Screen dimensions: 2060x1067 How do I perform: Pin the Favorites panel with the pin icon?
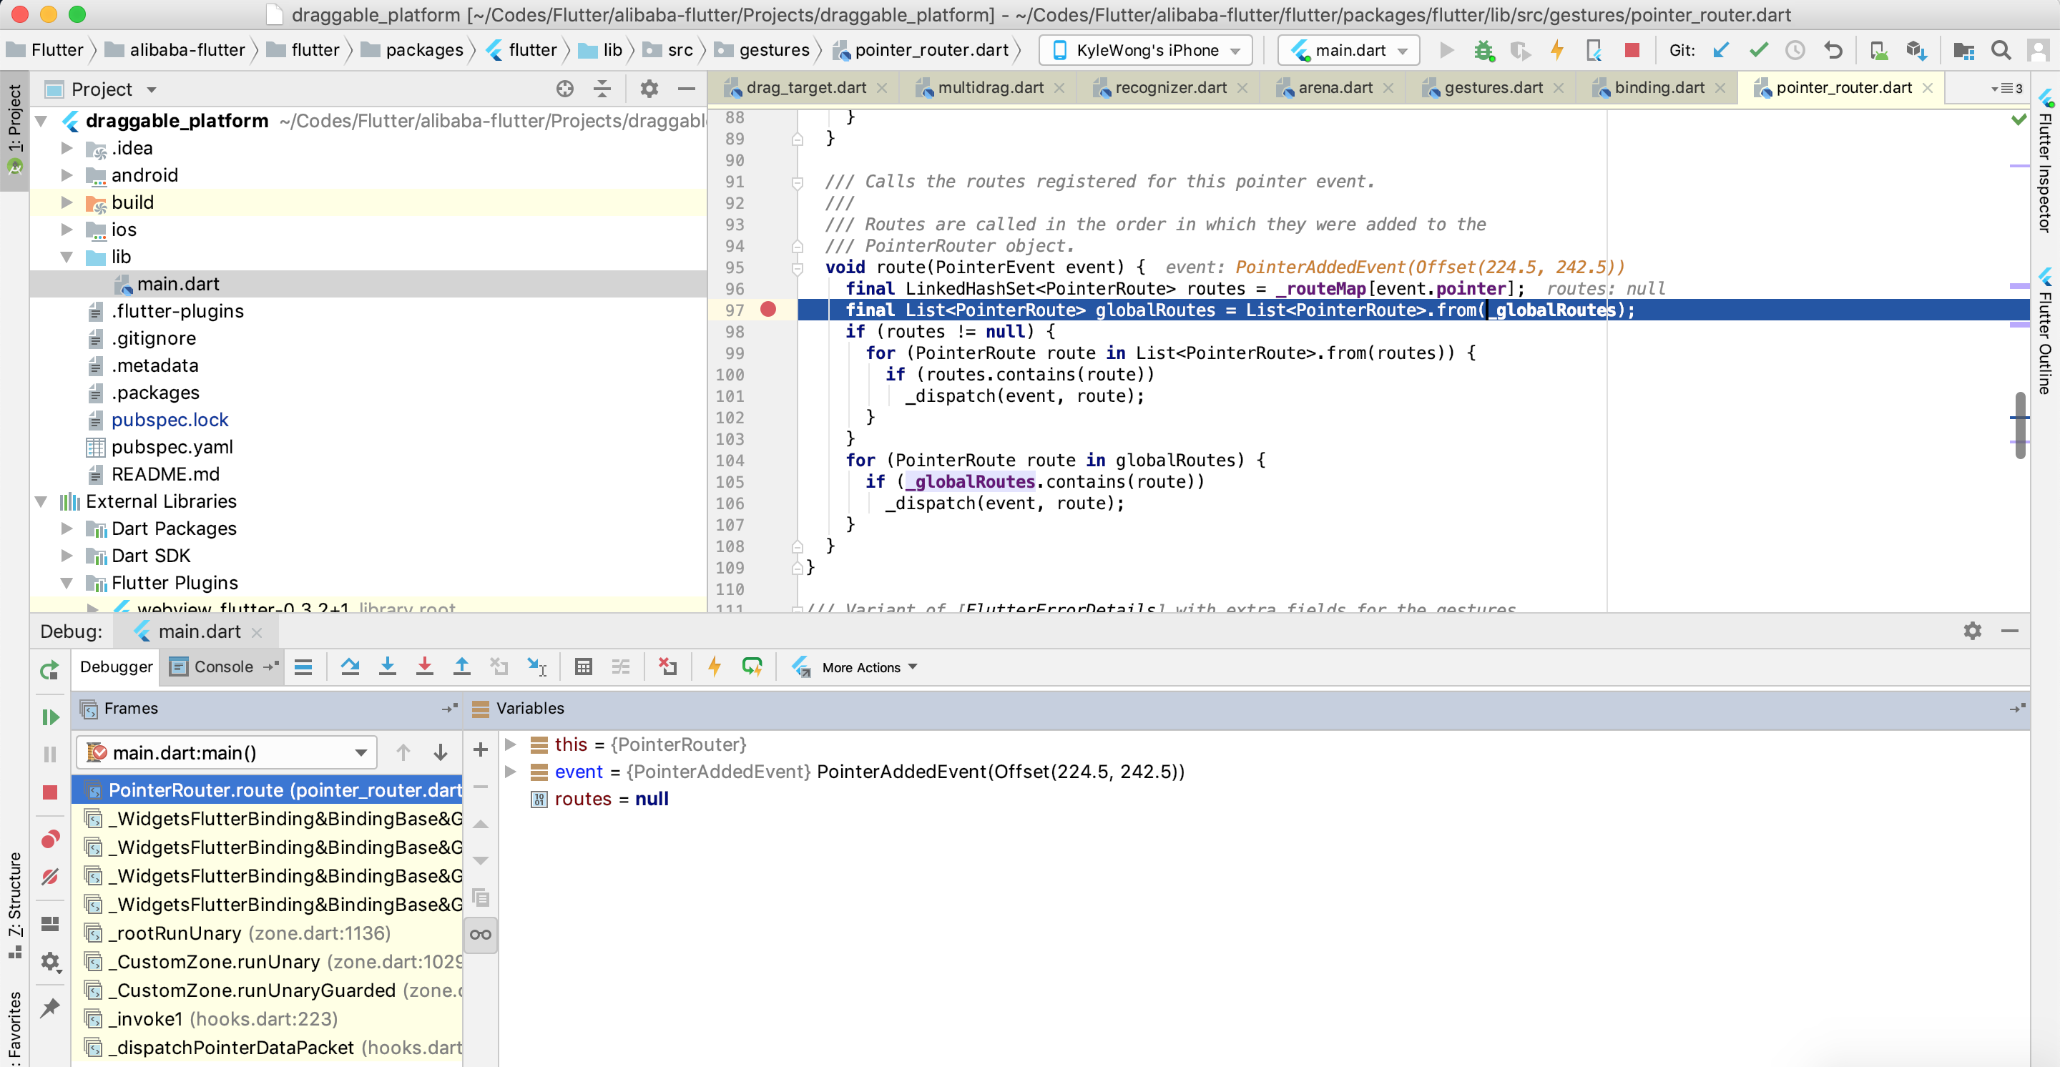(49, 1008)
